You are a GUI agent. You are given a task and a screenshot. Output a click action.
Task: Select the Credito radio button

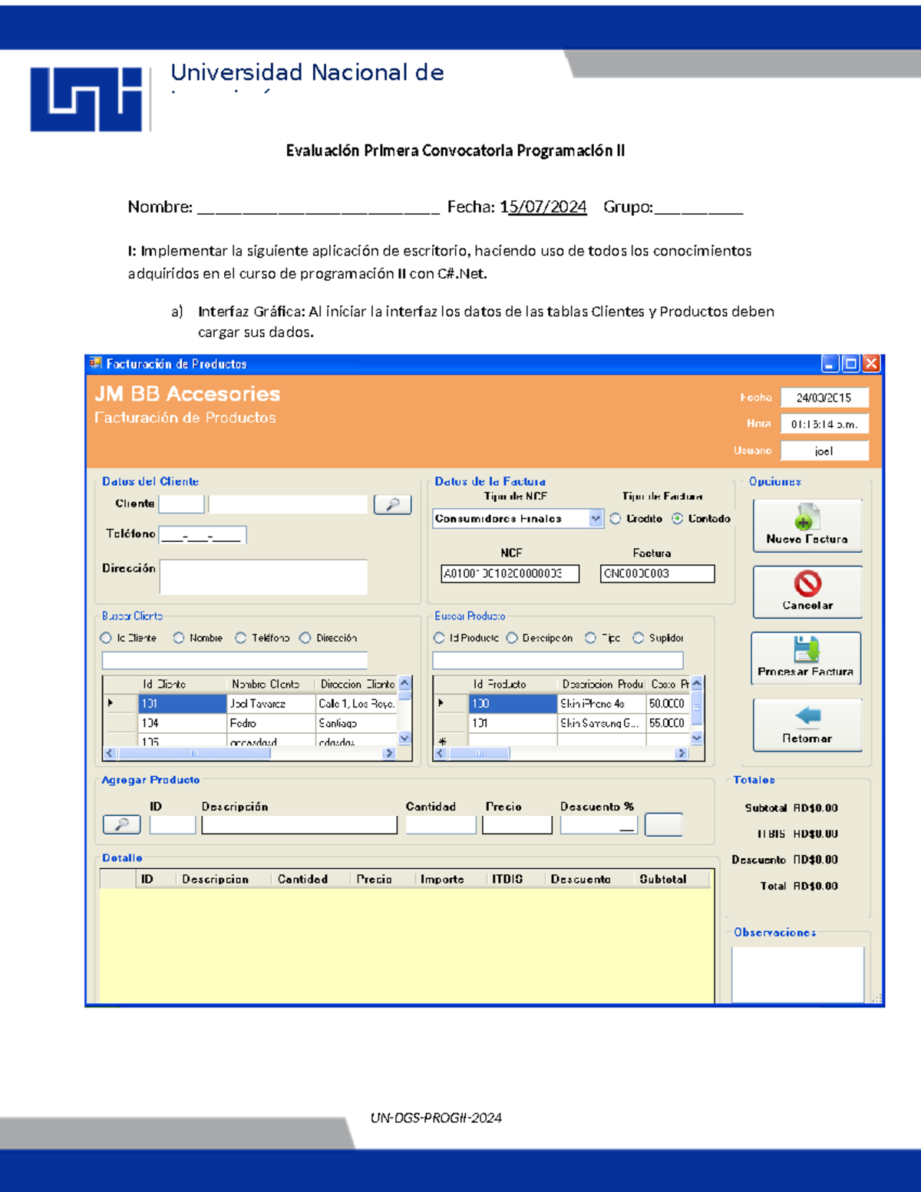pyautogui.click(x=616, y=519)
